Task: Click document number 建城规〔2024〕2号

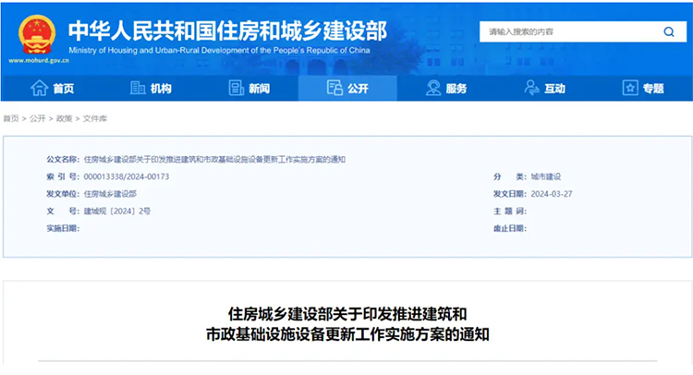Action: [x=117, y=212]
